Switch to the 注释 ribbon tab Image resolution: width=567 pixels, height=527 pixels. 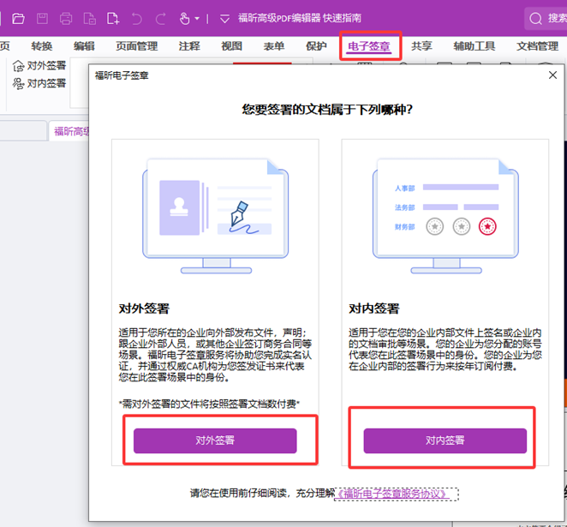pyautogui.click(x=189, y=46)
